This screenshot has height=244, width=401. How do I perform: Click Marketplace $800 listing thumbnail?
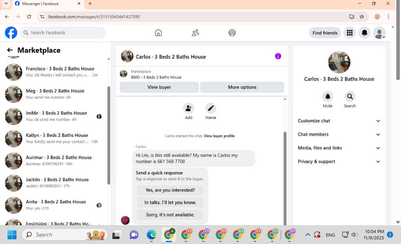(123, 74)
